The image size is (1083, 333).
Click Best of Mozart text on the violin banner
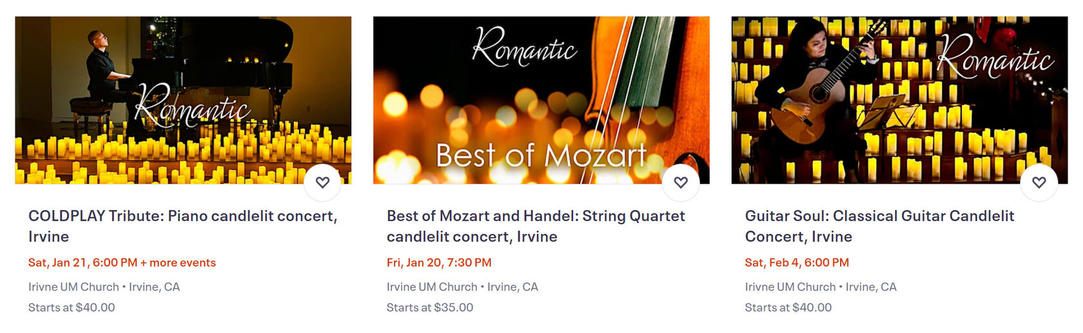tap(541, 156)
